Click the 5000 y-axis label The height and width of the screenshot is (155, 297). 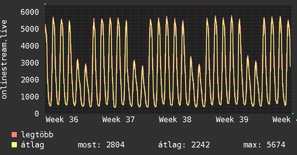(30, 29)
